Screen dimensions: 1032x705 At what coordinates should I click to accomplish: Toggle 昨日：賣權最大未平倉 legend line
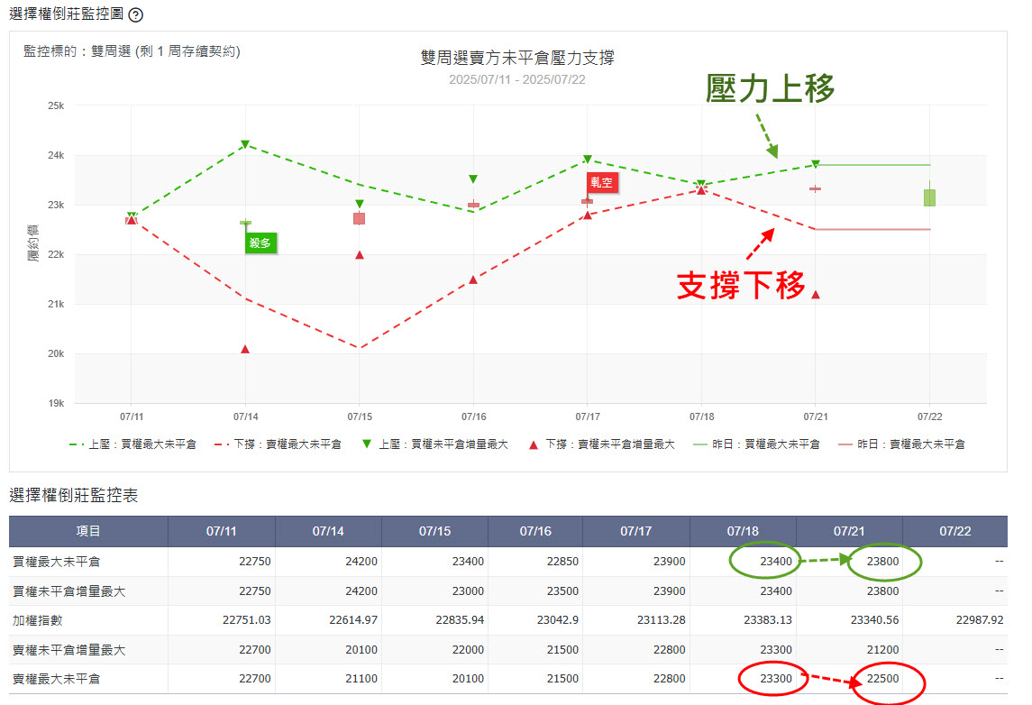click(901, 444)
